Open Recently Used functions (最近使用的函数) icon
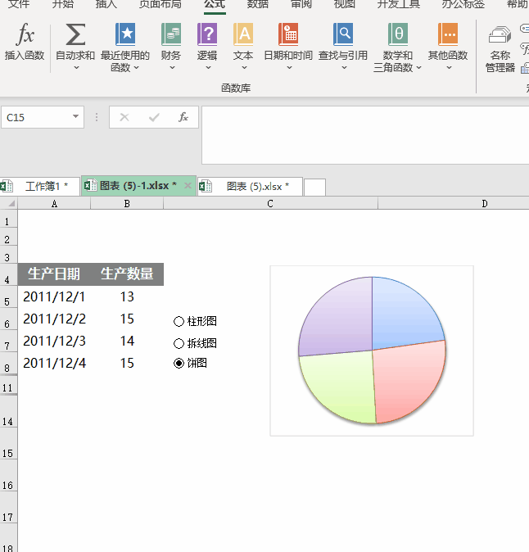 point(125,35)
